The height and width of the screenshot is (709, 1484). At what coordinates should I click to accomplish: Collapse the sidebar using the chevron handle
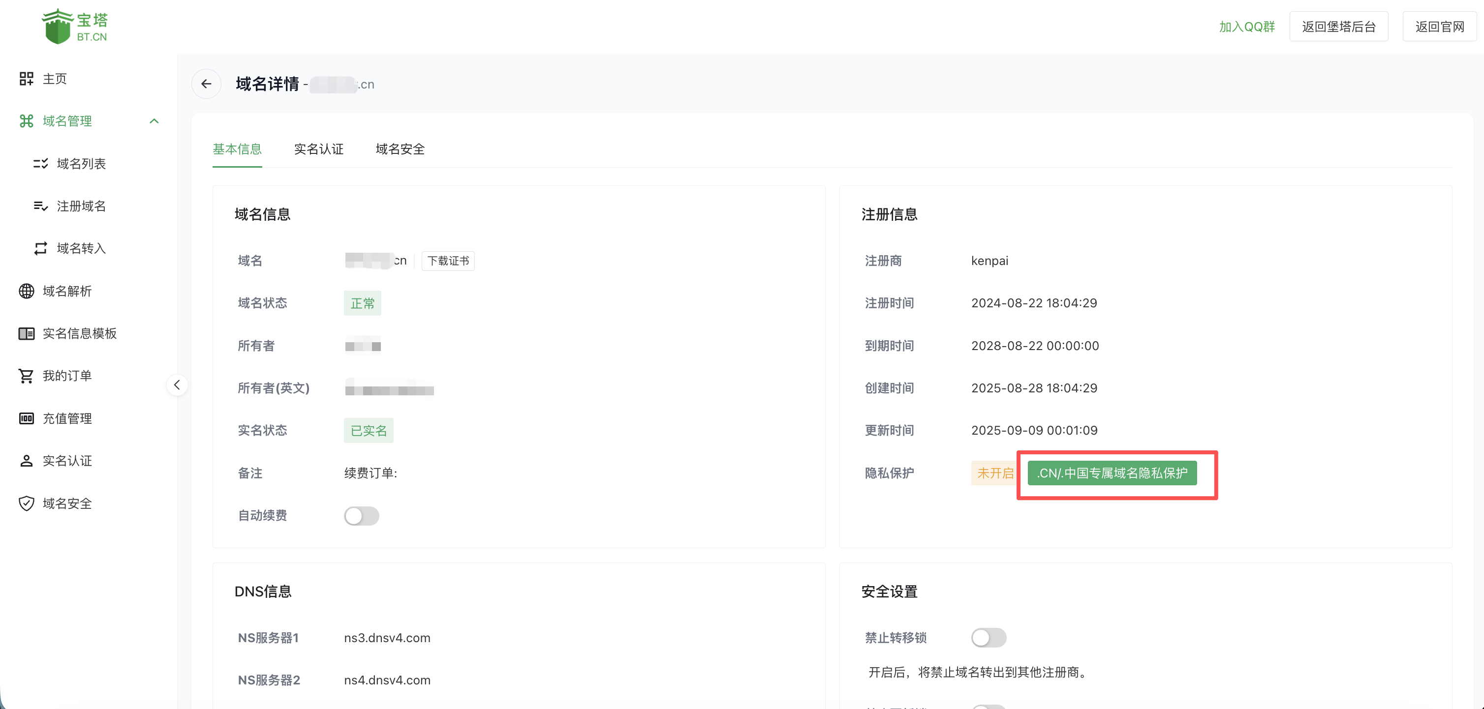pos(177,384)
